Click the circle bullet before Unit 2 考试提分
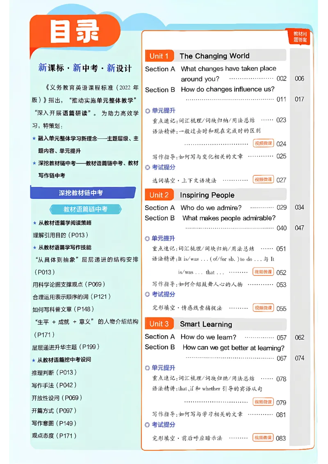Image resolution: width=328 pixels, height=464 pixels. pyautogui.click(x=148, y=294)
